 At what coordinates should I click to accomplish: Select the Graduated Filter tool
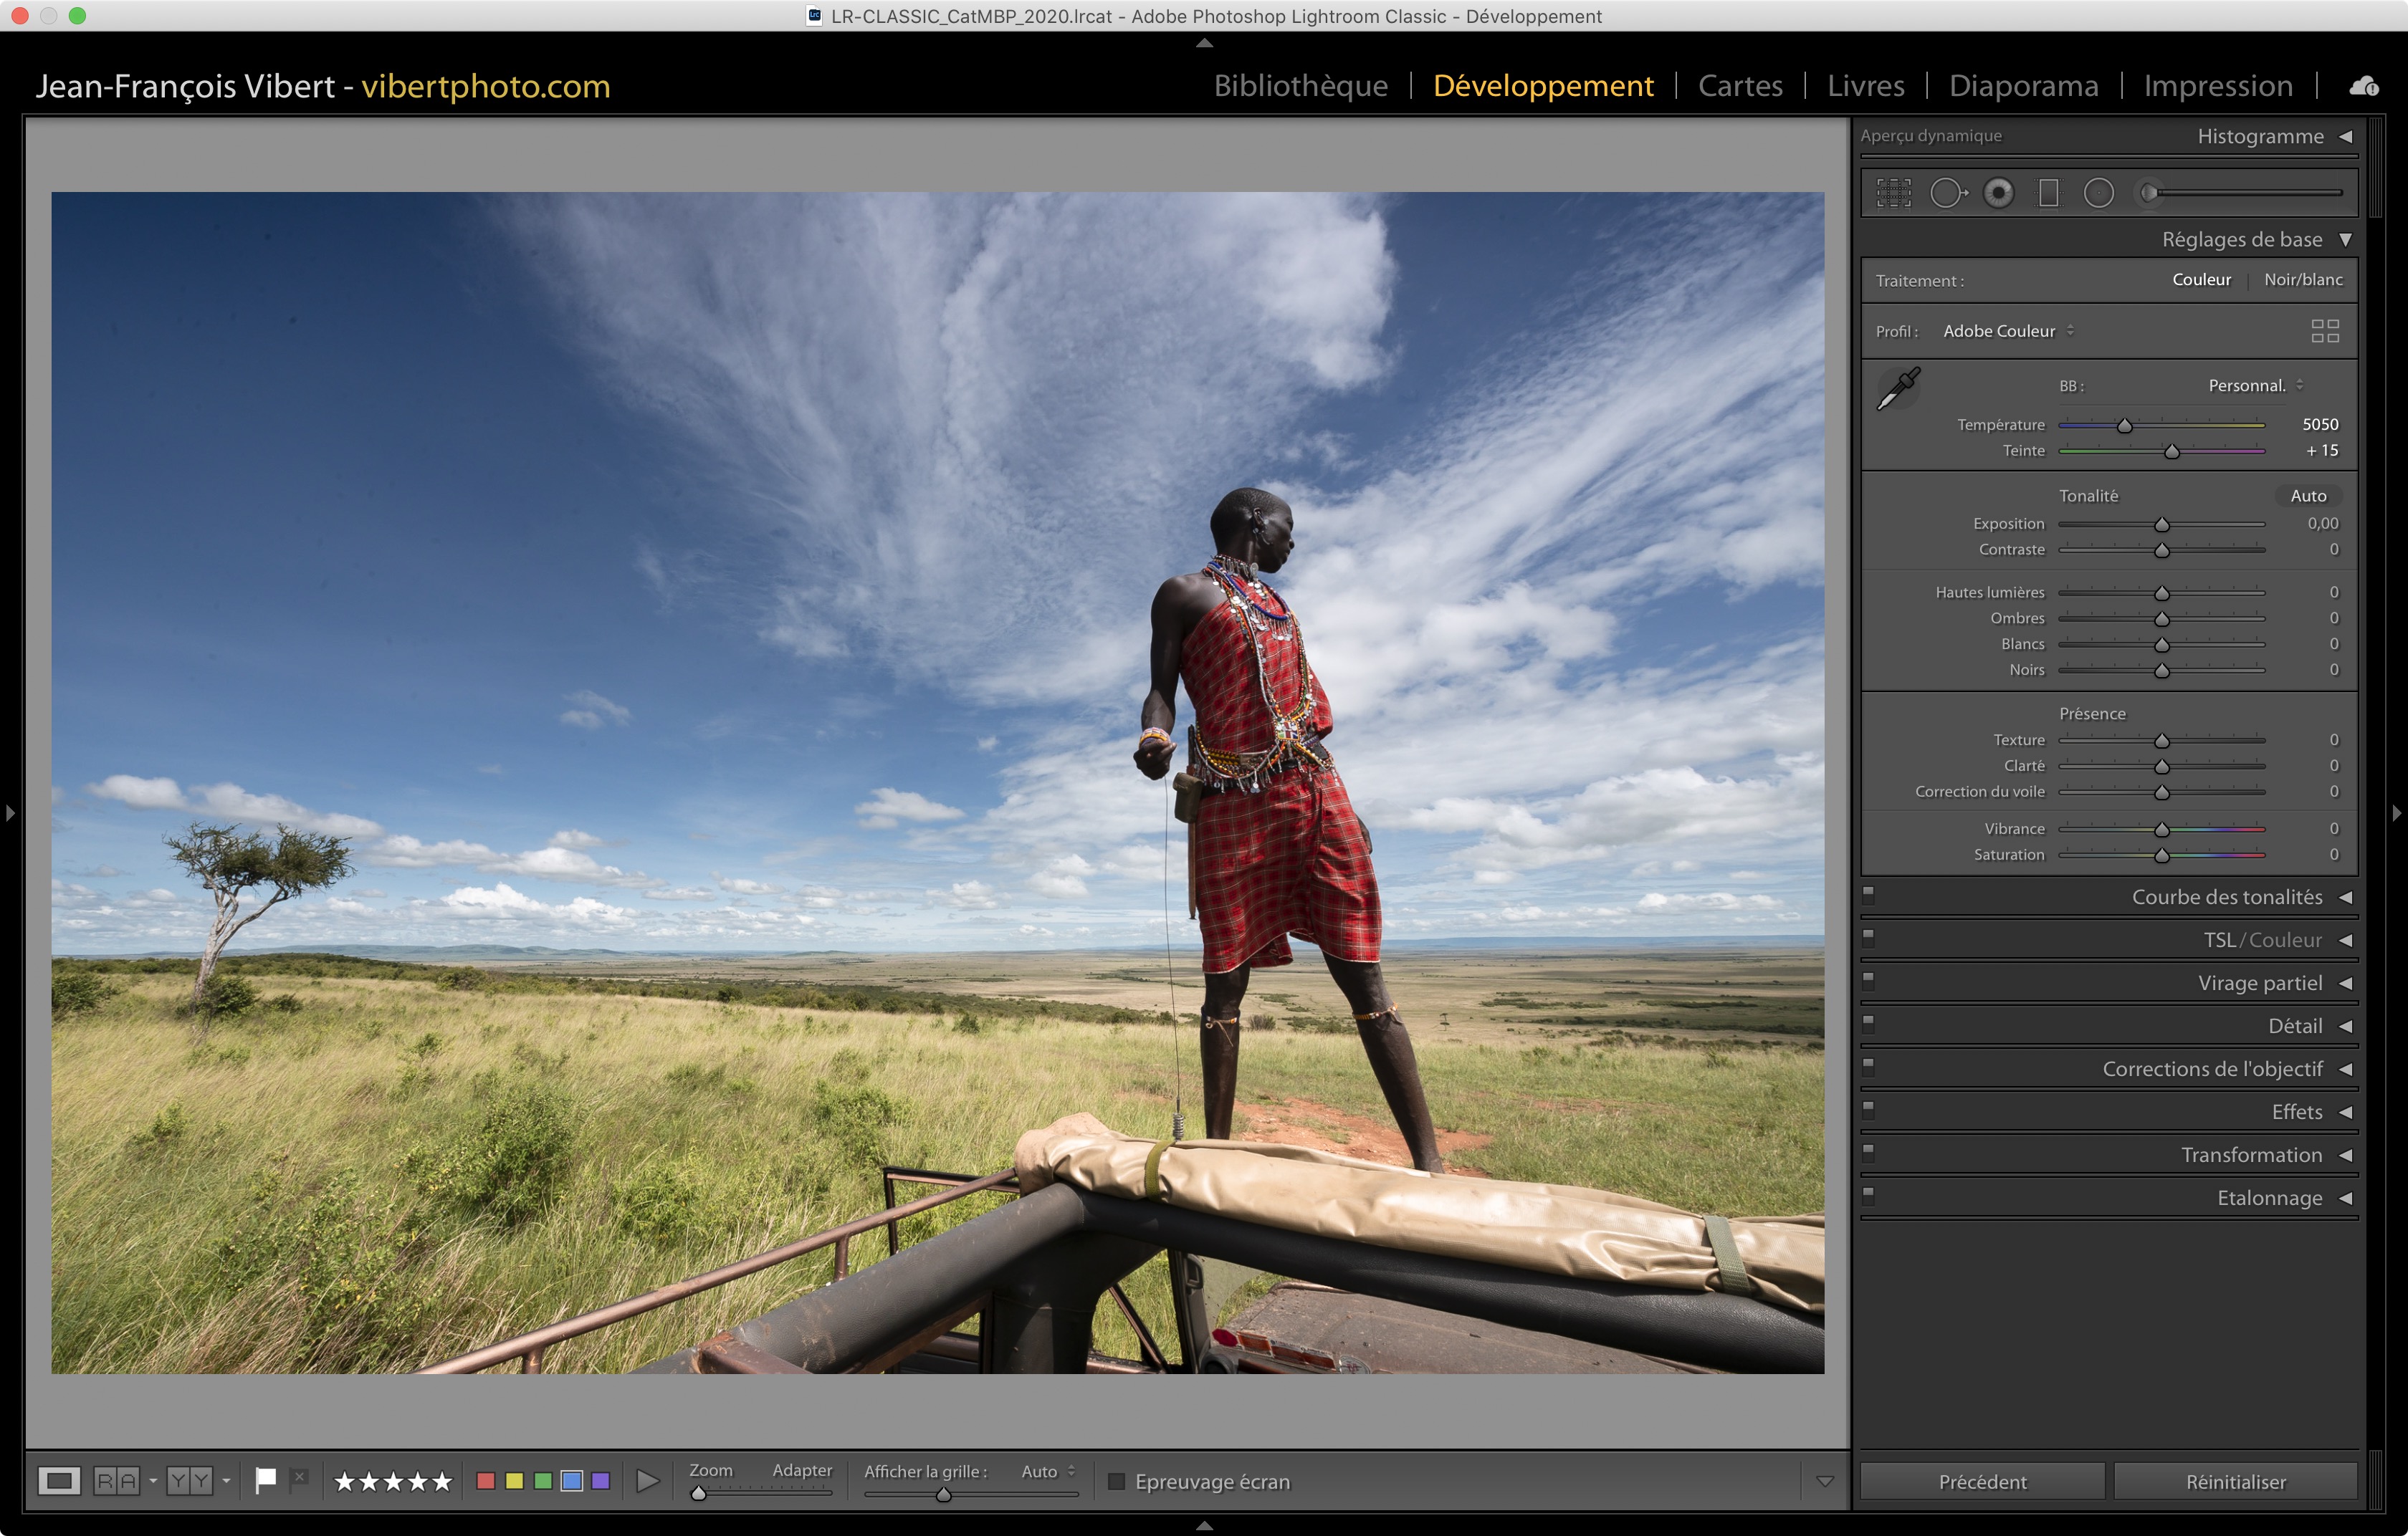click(x=2049, y=193)
